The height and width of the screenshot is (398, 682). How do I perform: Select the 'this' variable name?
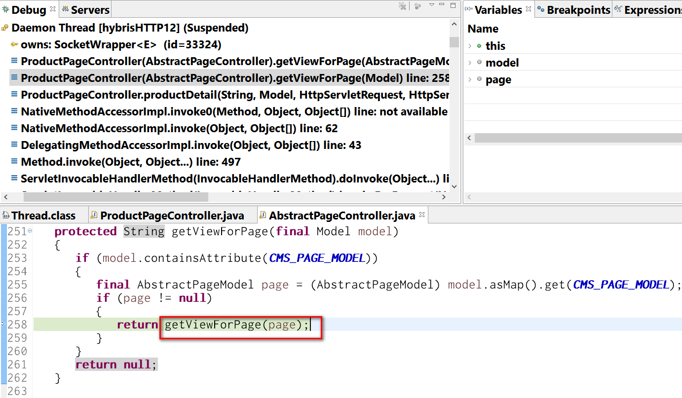495,46
